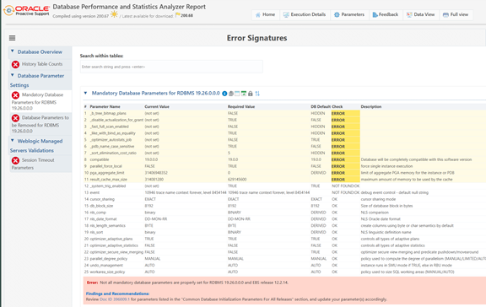Click error icon beside Session Timeout Parameters
Image resolution: width=486 pixels, height=307 pixels.
[x=15, y=160]
